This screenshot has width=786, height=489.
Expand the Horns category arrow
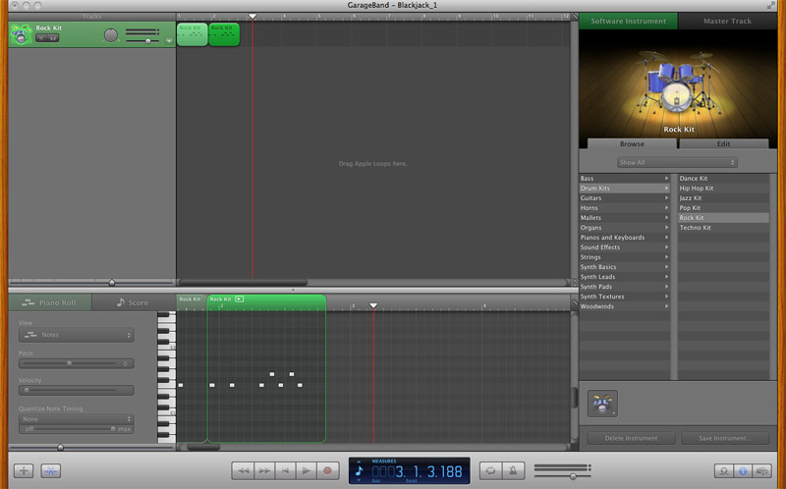coord(667,208)
